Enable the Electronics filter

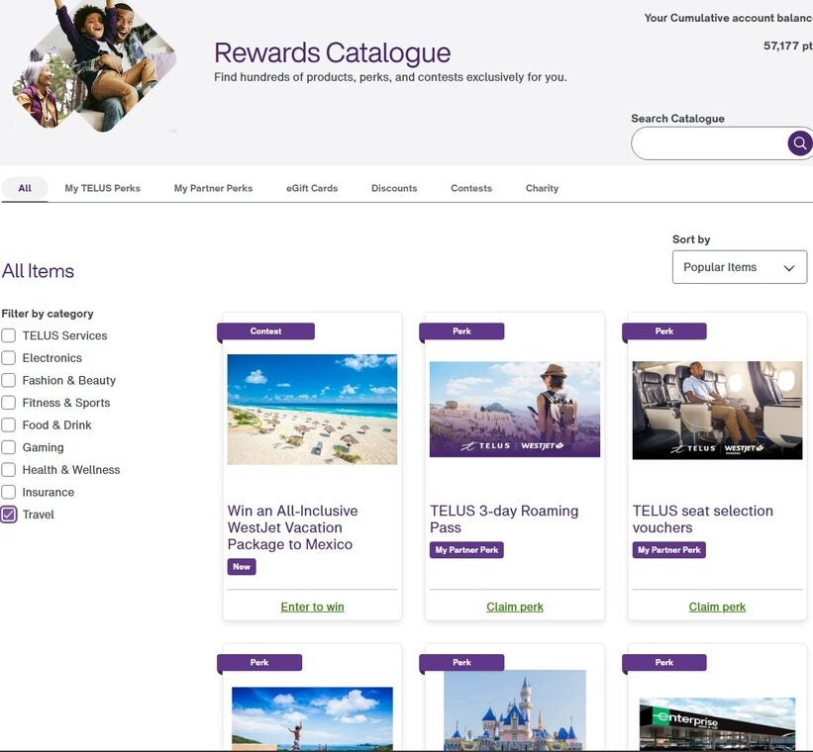pos(8,357)
